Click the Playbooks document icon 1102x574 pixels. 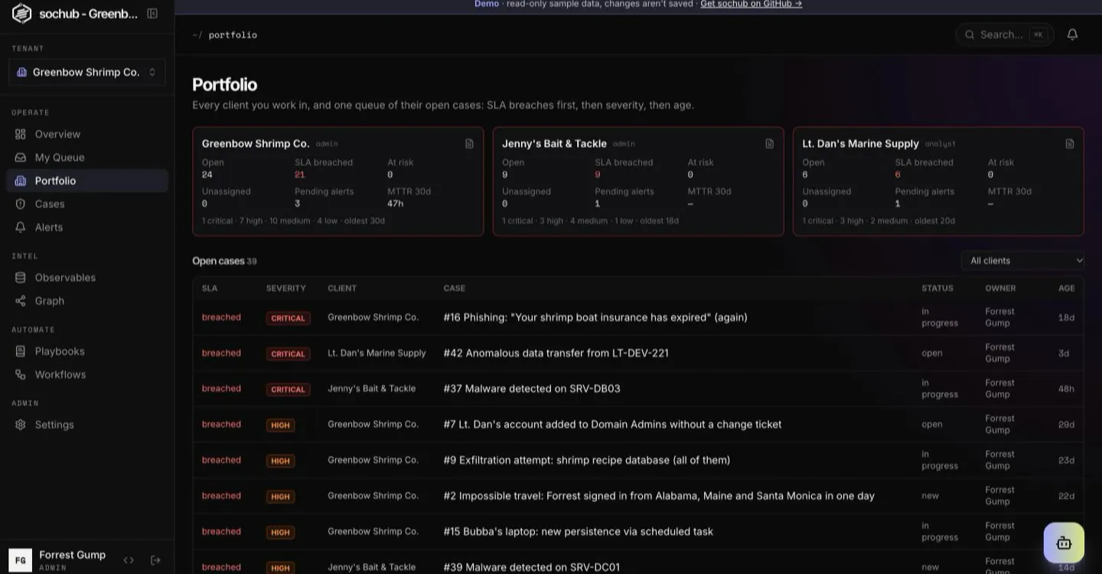(x=21, y=351)
